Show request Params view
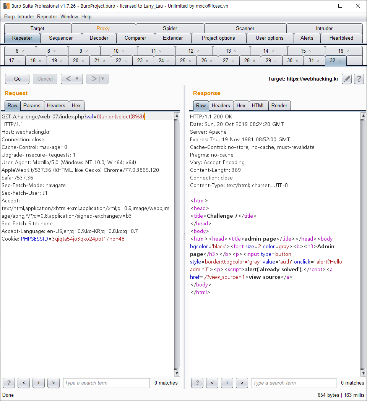Viewport: 367px width, 401px height. tap(32, 106)
